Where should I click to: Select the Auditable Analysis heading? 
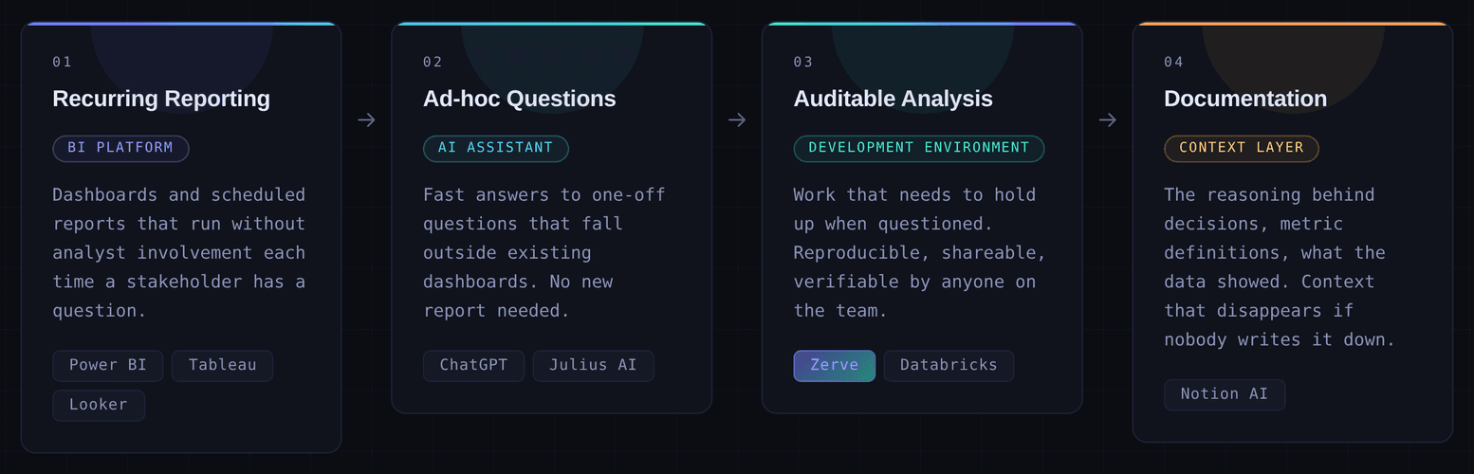click(893, 99)
